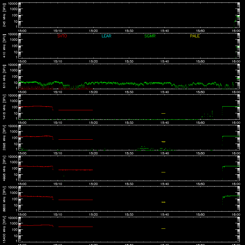The width and height of the screenshot is (245, 245).
Task: Select the 410 MHz [SFU] axis title
Action: point(4,46)
